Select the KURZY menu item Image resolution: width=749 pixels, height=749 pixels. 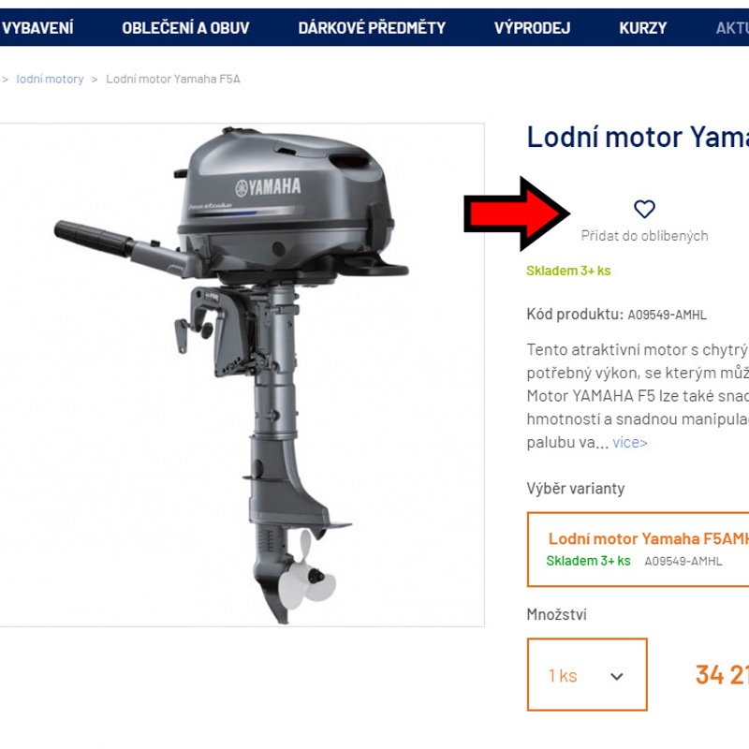pos(642,28)
